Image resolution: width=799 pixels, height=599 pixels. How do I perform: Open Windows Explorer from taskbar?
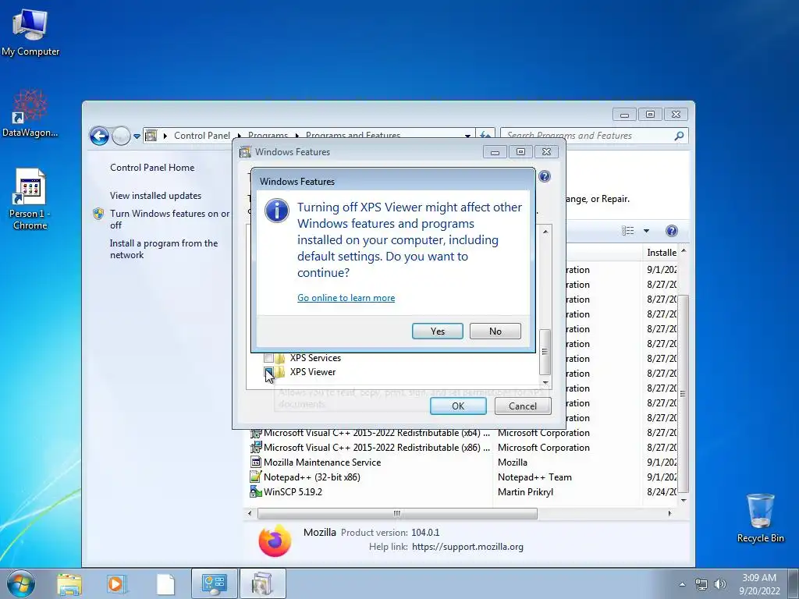(69, 584)
